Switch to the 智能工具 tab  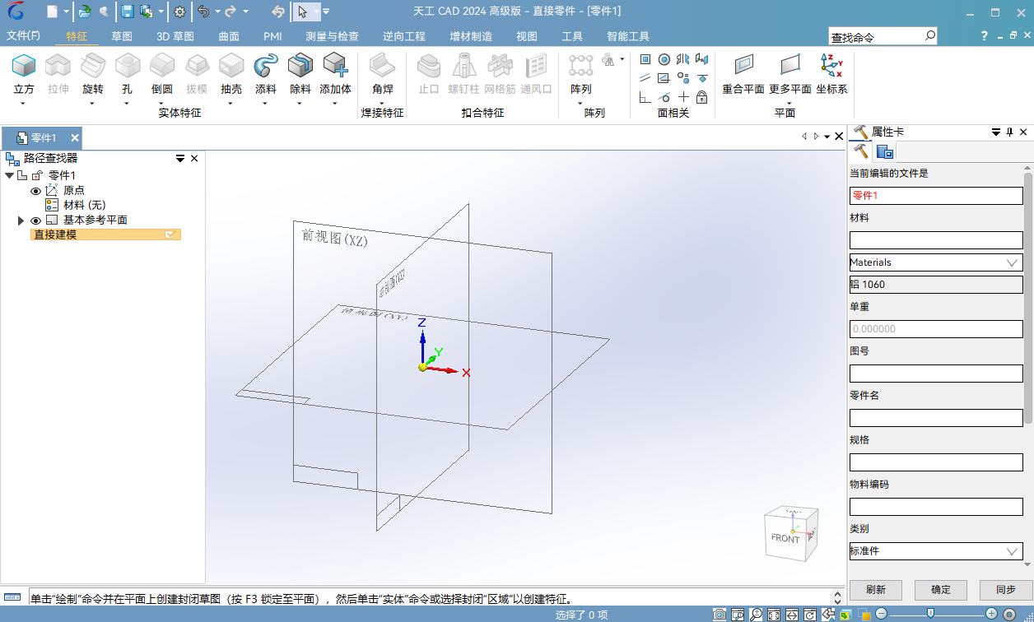pos(628,36)
